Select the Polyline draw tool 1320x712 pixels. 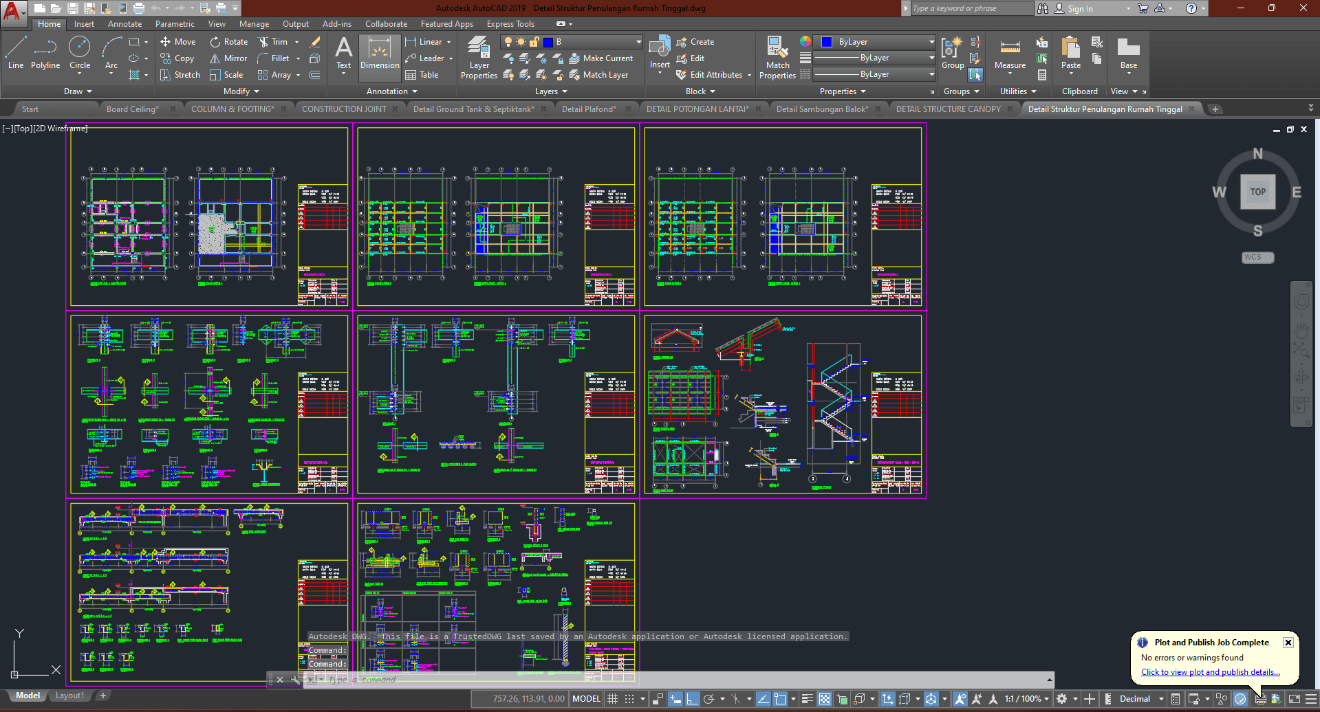coord(45,54)
